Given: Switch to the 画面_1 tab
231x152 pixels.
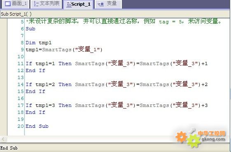Looking at the screenshot, I should coord(16,4).
